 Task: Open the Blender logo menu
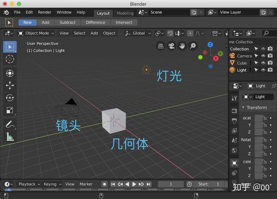[x=6, y=12]
